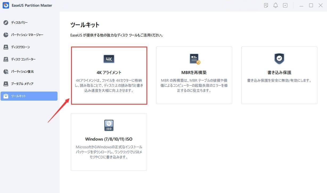Click the 4K icon in the alignment card
The image size is (327, 193).
click(x=109, y=59)
